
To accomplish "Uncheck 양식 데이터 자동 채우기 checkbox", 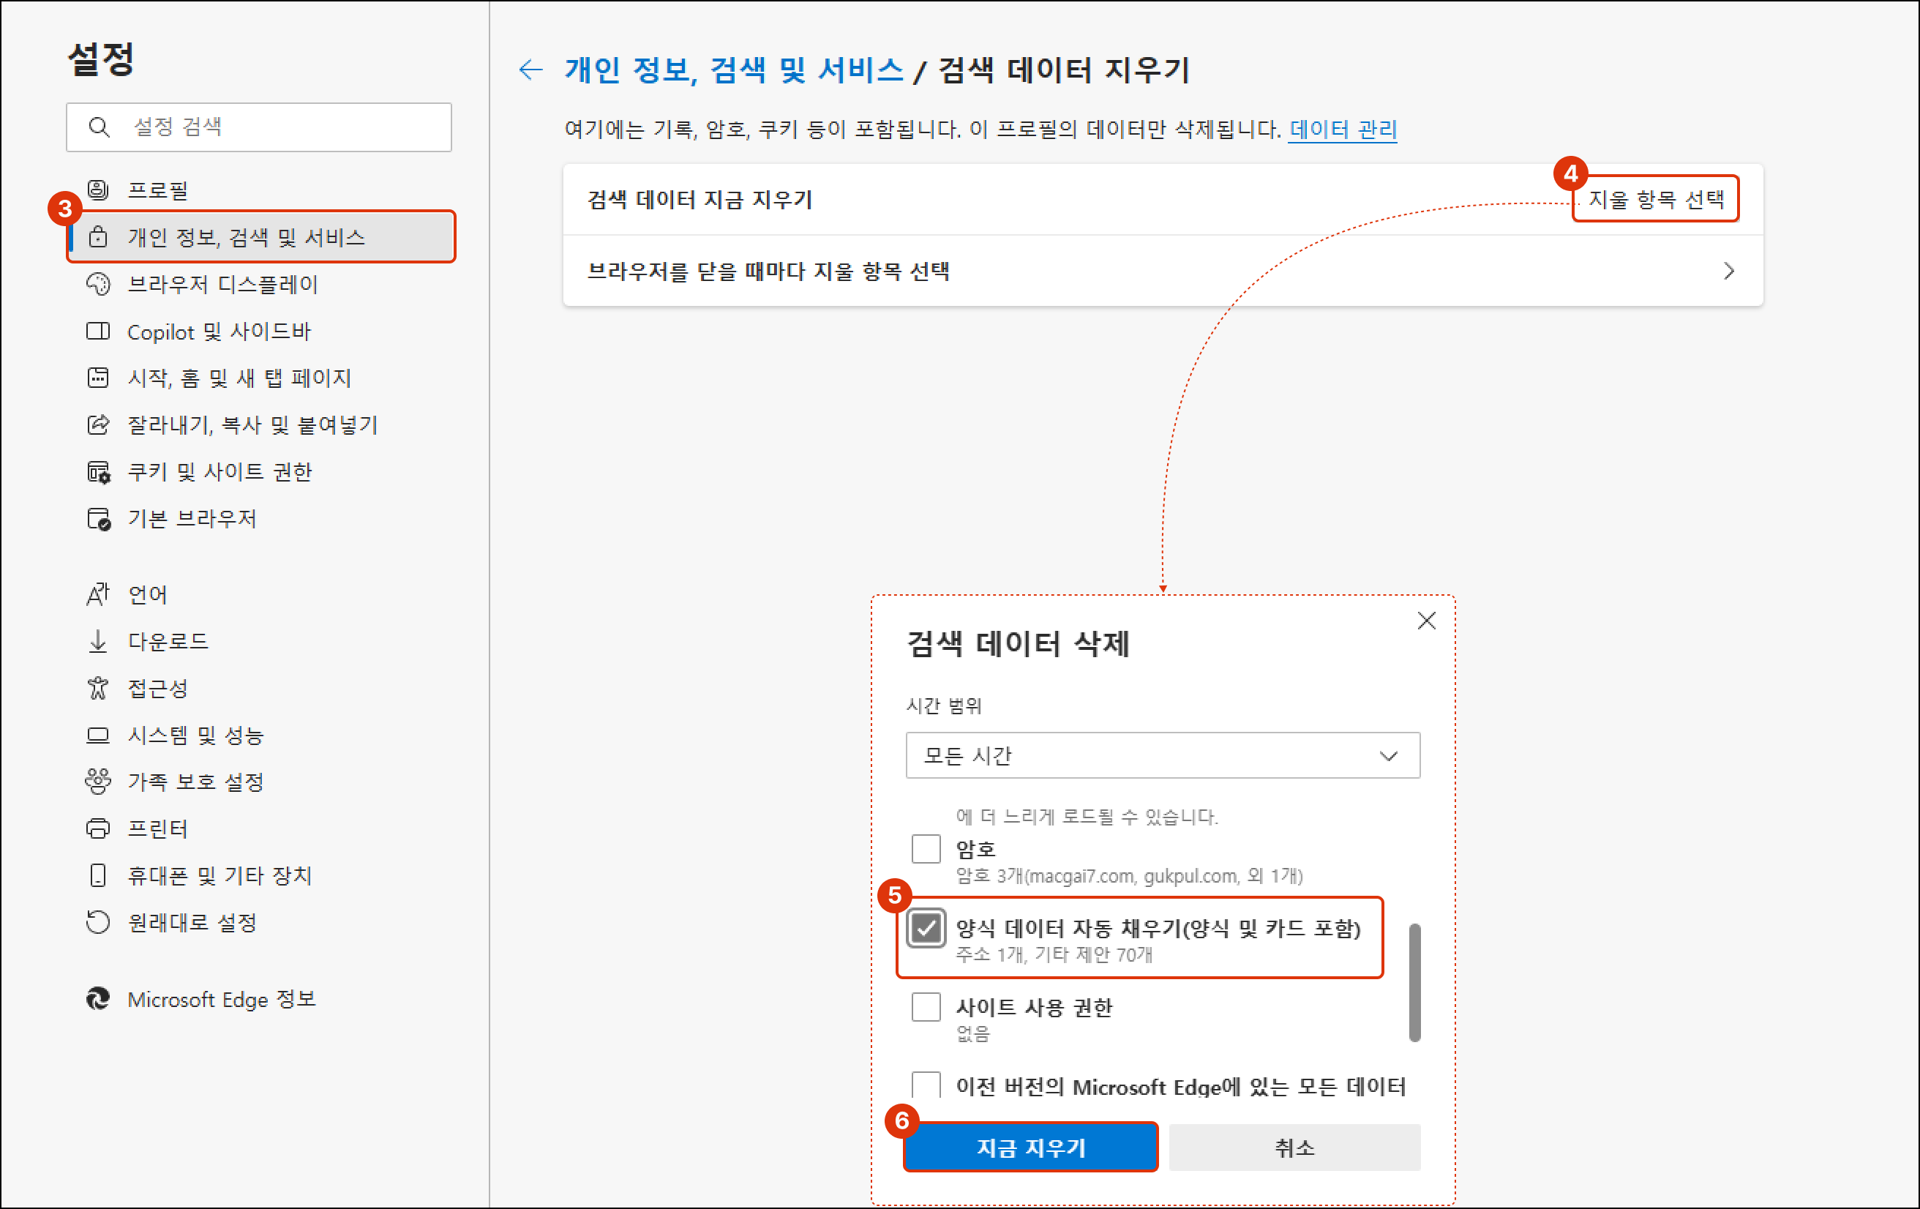I will click(x=926, y=928).
